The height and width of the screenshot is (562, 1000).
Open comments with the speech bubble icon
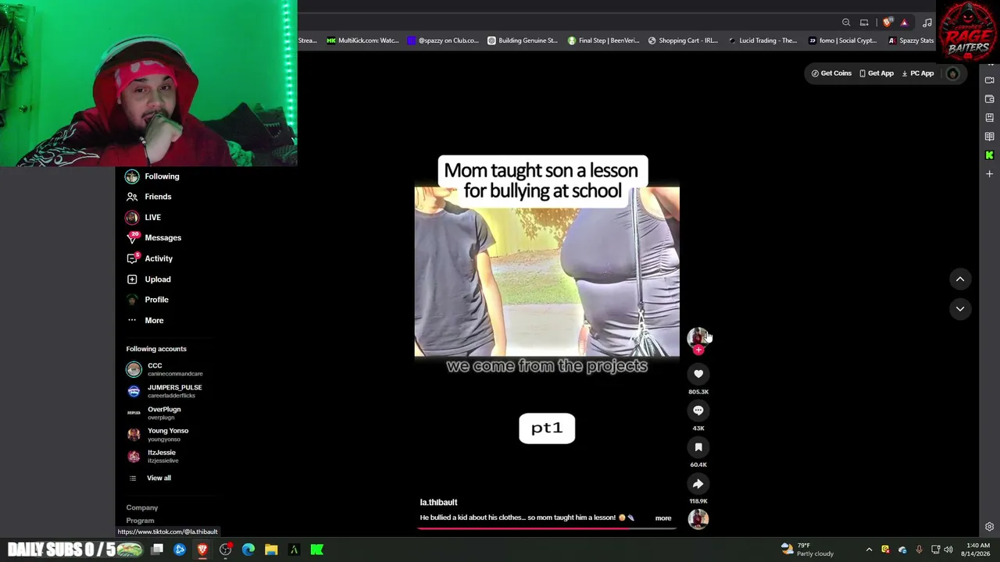[x=698, y=411]
